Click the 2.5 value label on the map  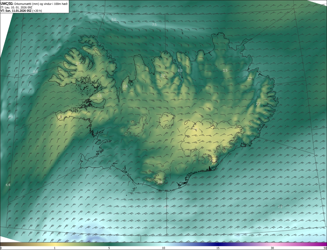(99, 96)
